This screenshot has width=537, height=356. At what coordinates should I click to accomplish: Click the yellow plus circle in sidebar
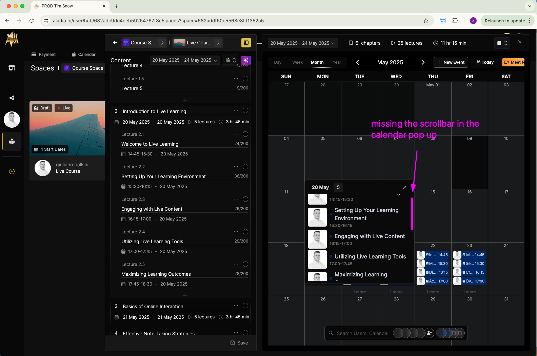[x=12, y=171]
